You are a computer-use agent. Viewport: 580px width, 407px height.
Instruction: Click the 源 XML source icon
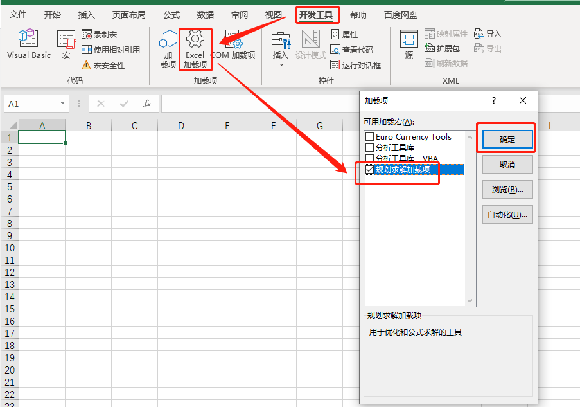pyautogui.click(x=409, y=45)
